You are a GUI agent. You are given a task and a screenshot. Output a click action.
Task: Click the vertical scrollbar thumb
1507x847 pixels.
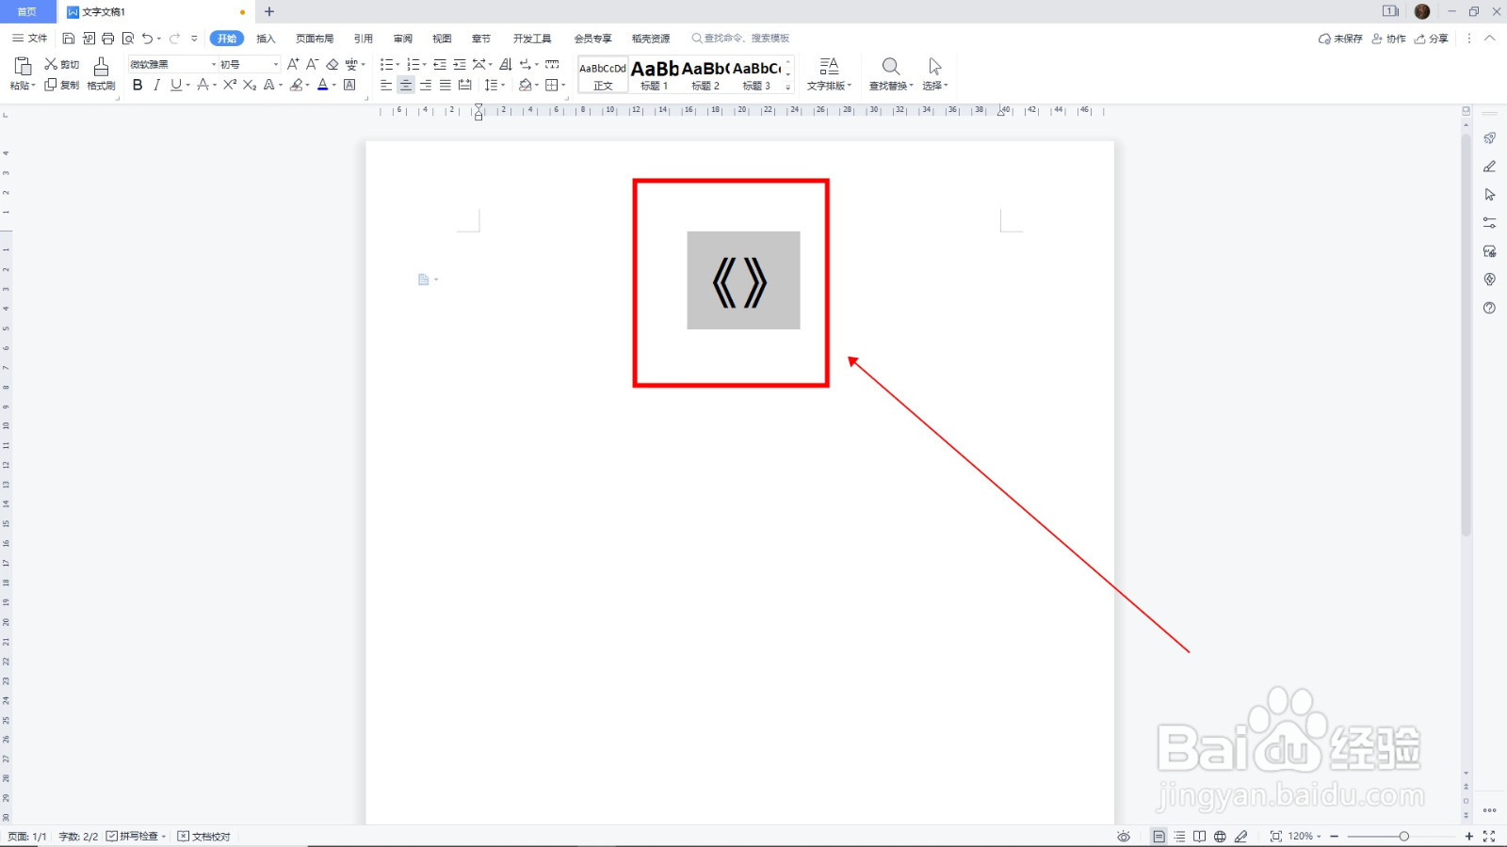(x=1466, y=334)
